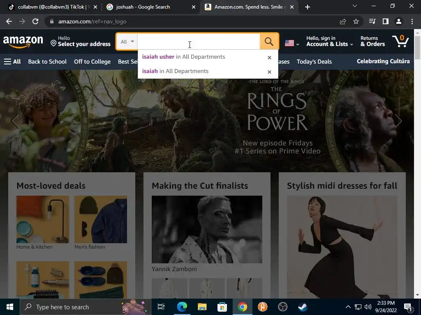Open Returns & Orders
The image size is (421, 315).
coord(372,41)
